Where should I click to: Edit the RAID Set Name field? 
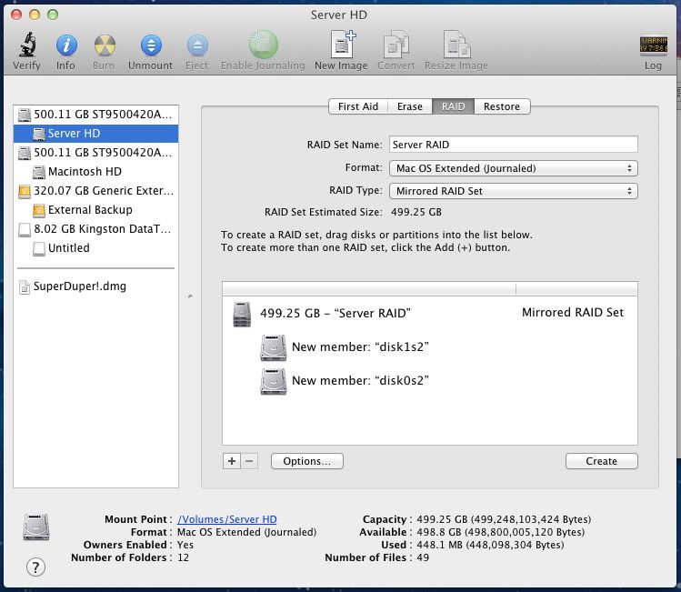coord(514,145)
